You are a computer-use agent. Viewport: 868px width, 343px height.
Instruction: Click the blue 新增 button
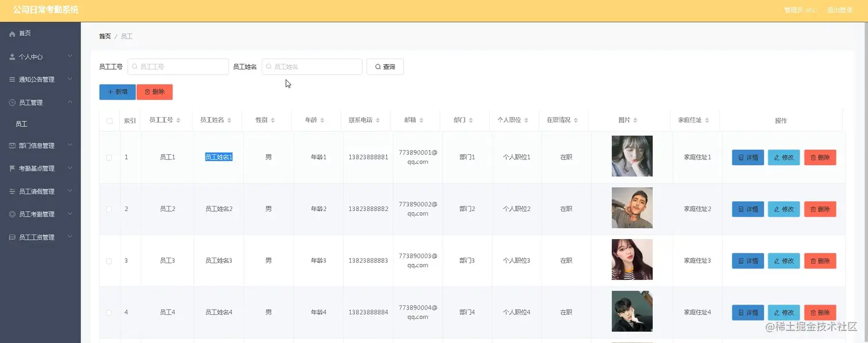tap(118, 92)
